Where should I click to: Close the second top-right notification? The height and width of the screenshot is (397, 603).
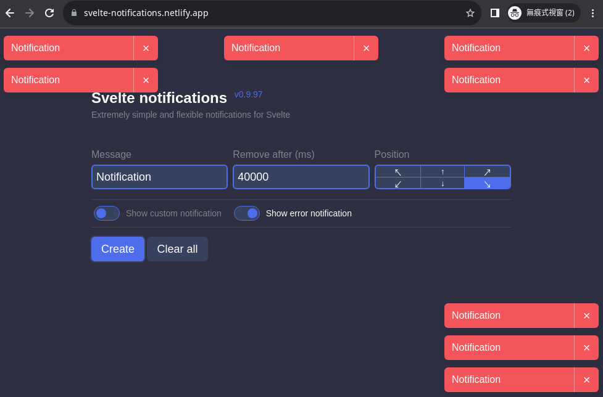point(586,80)
